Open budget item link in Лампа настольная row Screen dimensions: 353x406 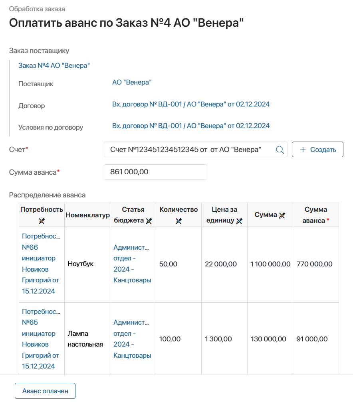tap(132, 339)
